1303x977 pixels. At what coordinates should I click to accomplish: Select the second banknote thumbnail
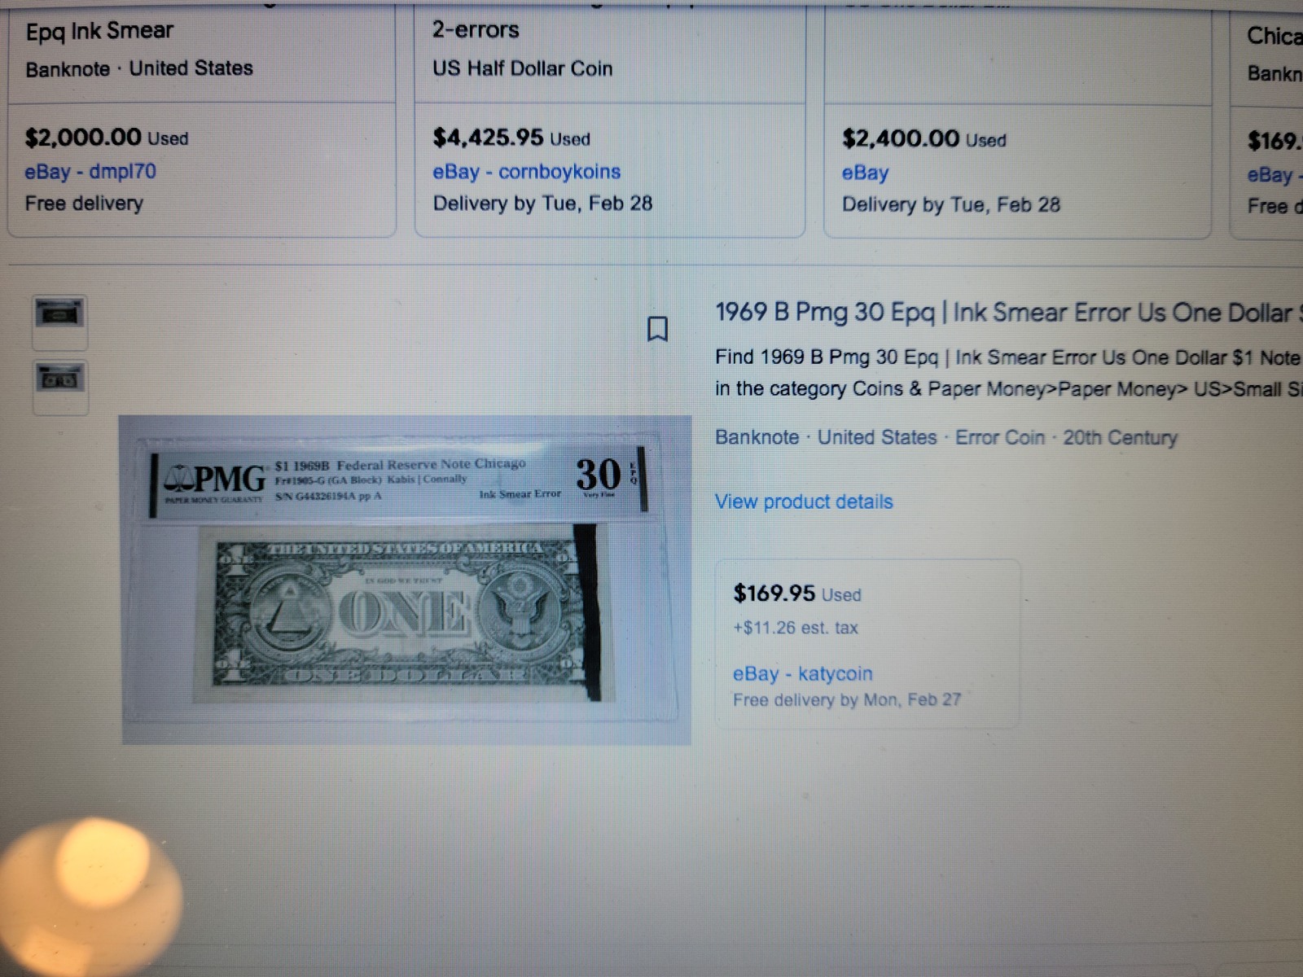pyautogui.click(x=59, y=380)
